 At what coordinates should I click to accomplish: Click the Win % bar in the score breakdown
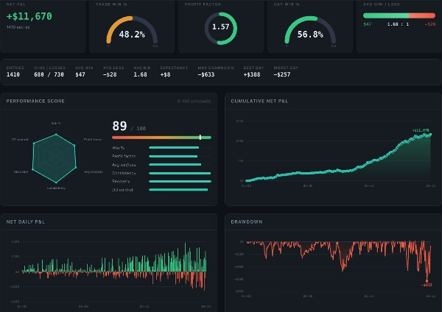click(180, 148)
